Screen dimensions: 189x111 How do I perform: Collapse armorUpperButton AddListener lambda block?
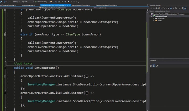pos(5,76)
